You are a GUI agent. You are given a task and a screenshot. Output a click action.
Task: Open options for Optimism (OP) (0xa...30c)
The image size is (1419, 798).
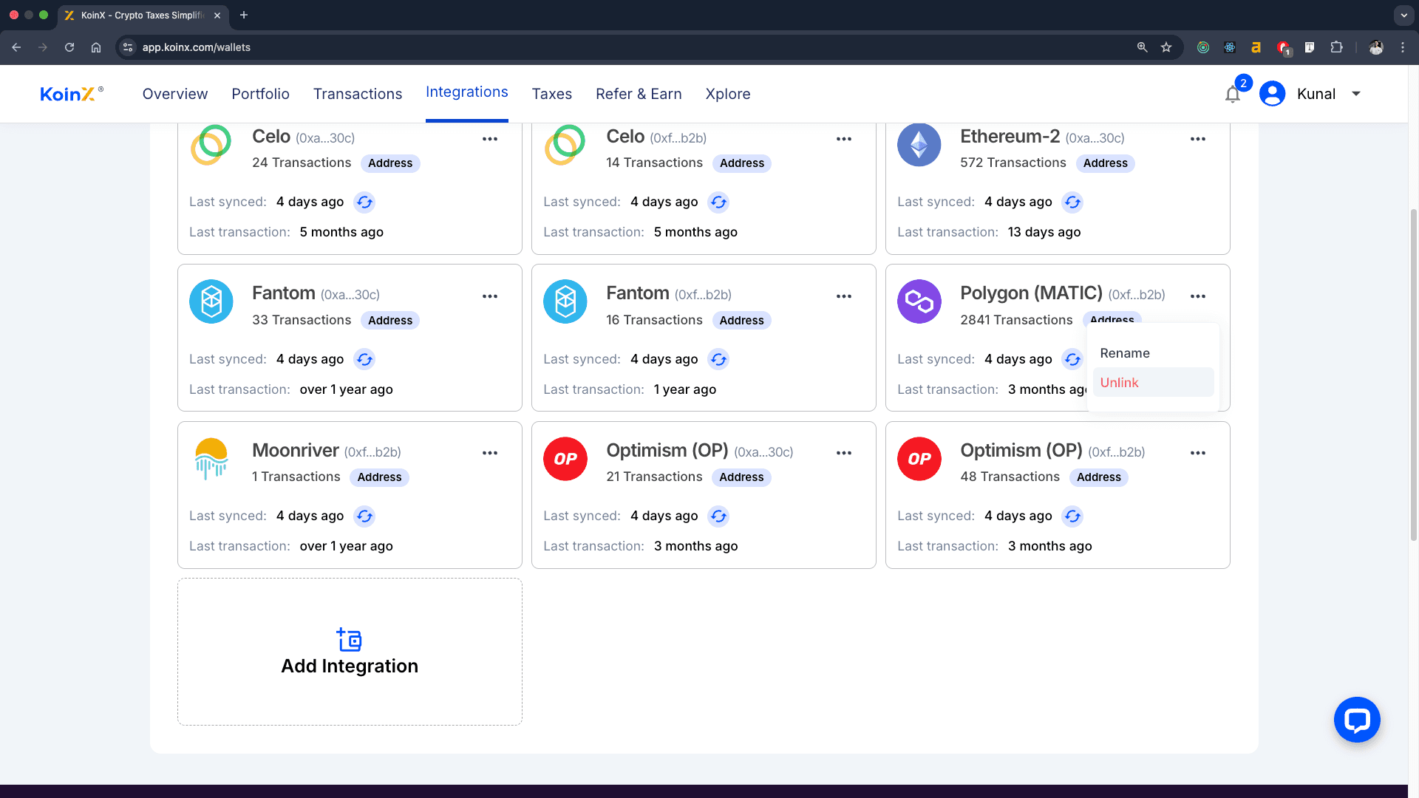pos(844,453)
